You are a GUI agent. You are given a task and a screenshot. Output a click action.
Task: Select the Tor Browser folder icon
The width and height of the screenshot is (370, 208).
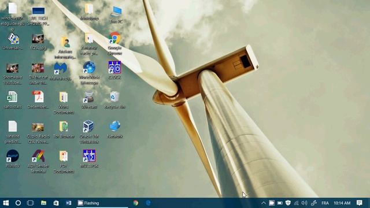coord(64,129)
